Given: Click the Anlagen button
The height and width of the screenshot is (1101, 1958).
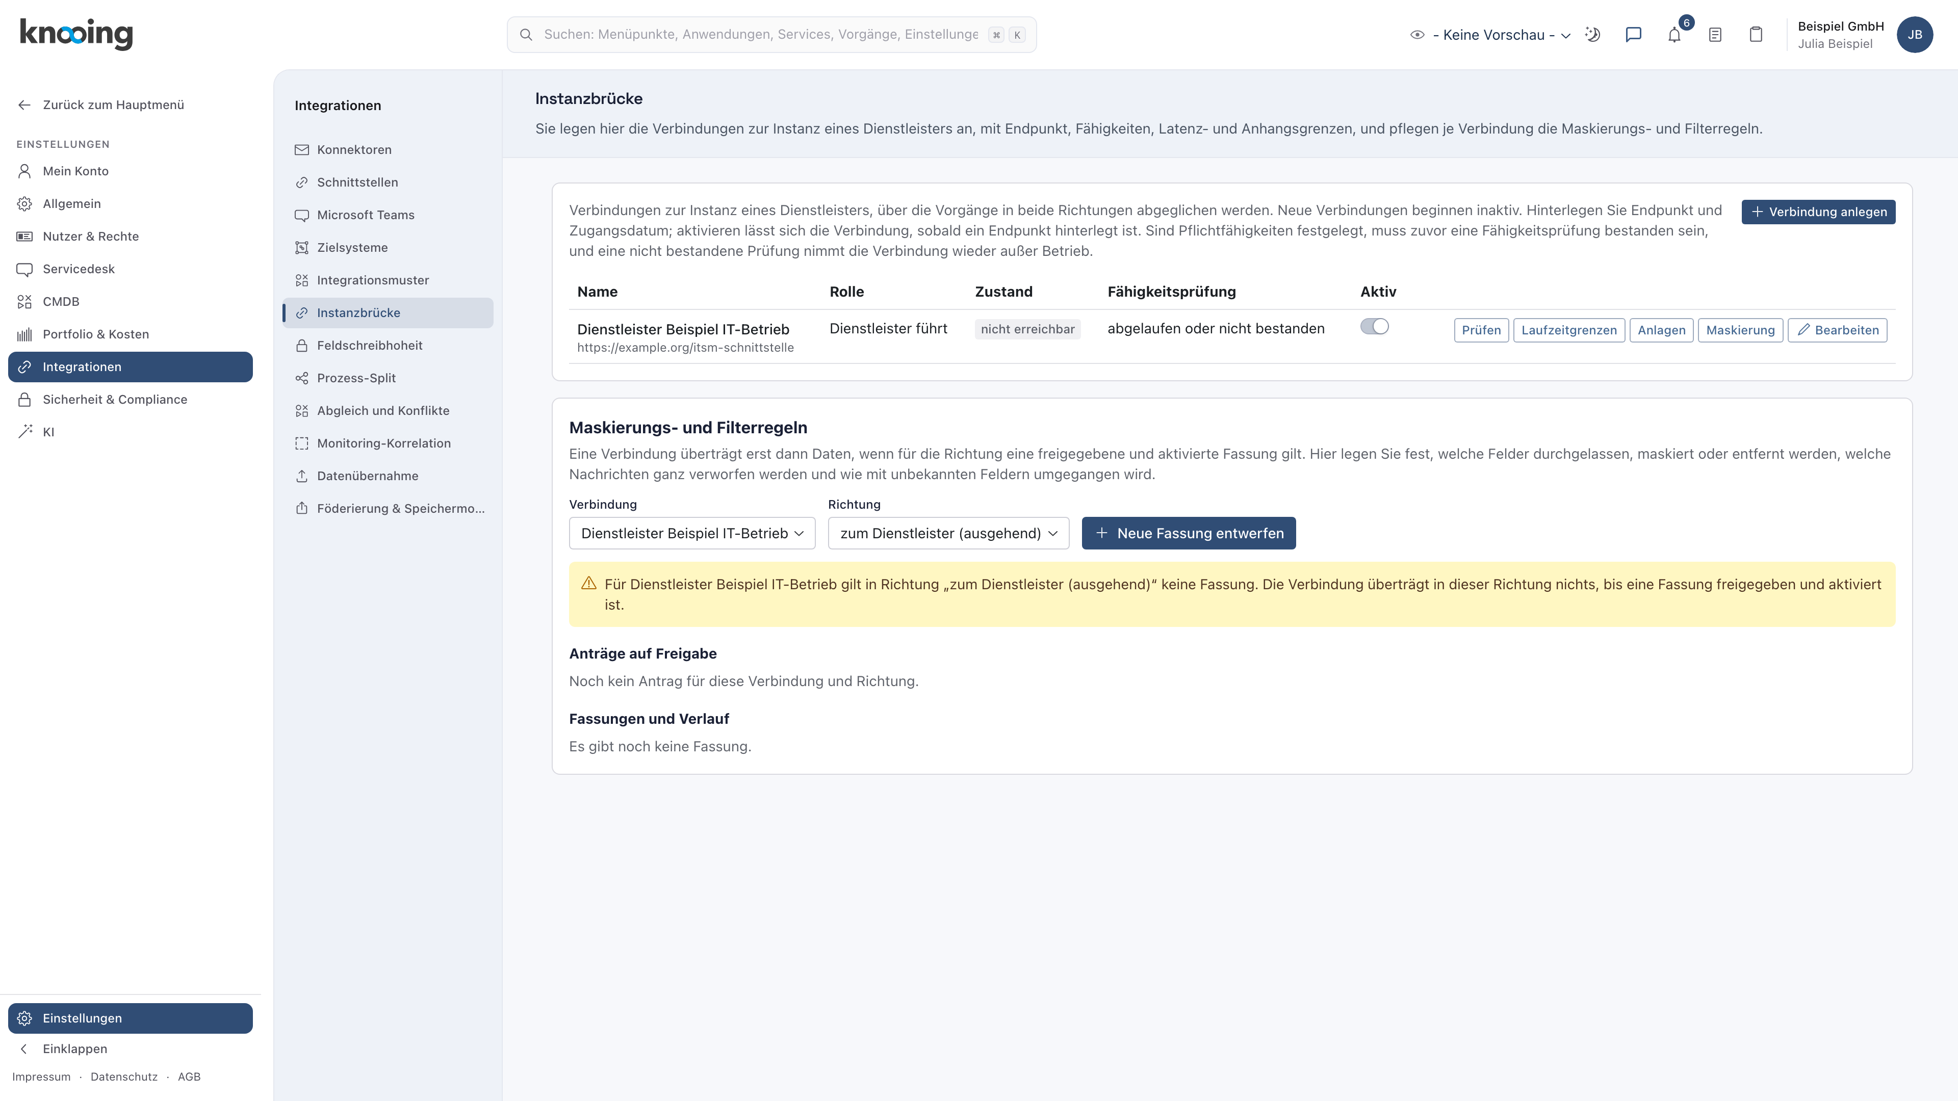Looking at the screenshot, I should click(1662, 330).
